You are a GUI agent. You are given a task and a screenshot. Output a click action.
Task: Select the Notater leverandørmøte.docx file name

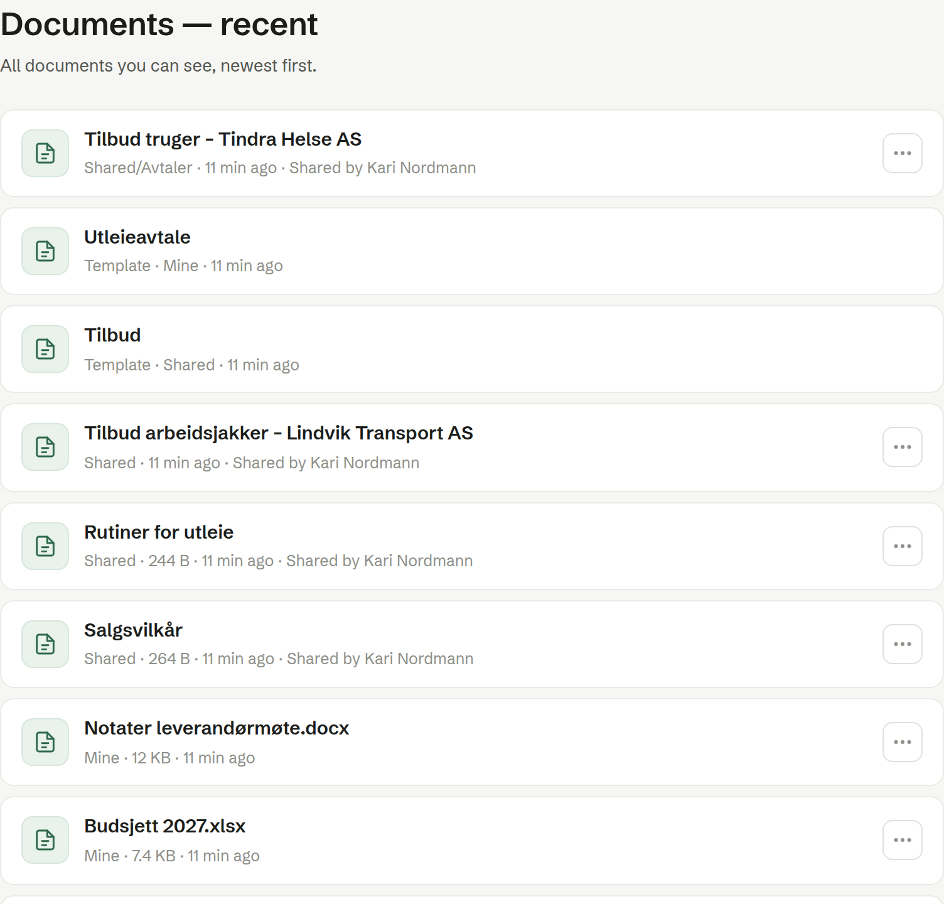pyautogui.click(x=217, y=728)
